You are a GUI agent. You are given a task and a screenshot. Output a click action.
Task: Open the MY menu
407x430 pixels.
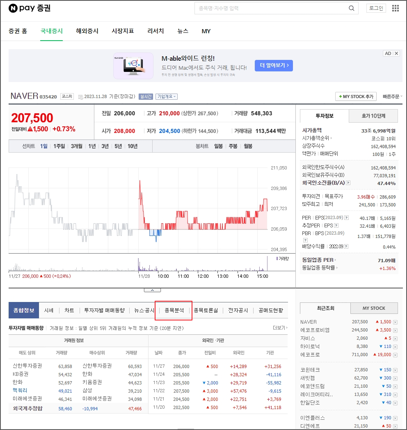206,31
